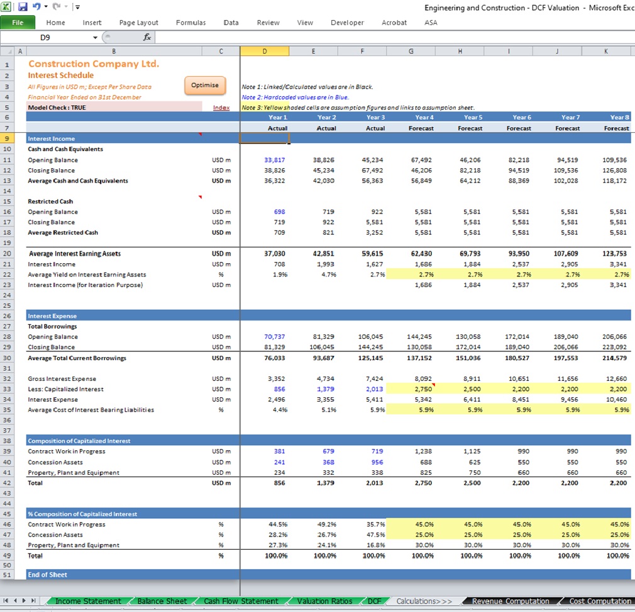Switch to Balance Sheet sheet tab

[162, 601]
